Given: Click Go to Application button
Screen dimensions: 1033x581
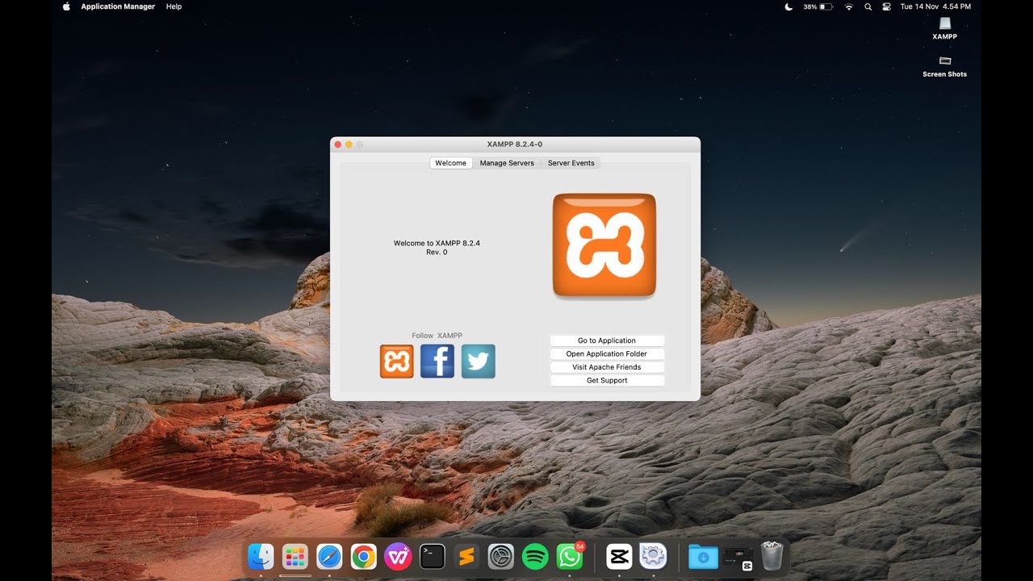Looking at the screenshot, I should 607,341.
